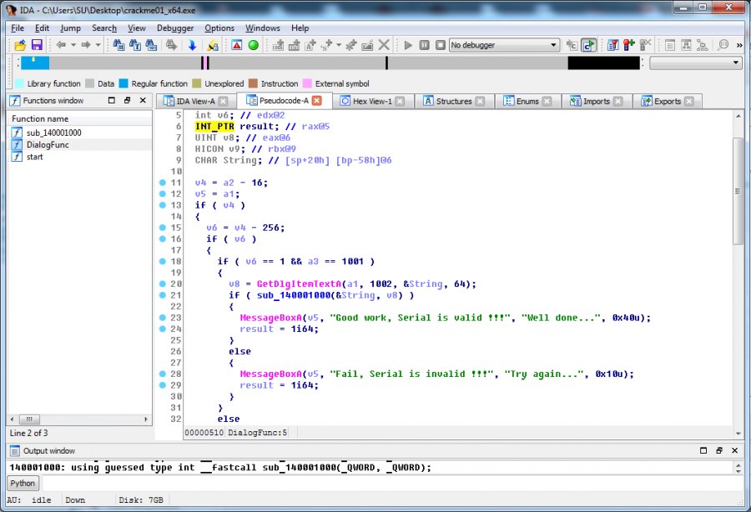Click the Python button
The height and width of the screenshot is (512, 751).
pyautogui.click(x=23, y=484)
